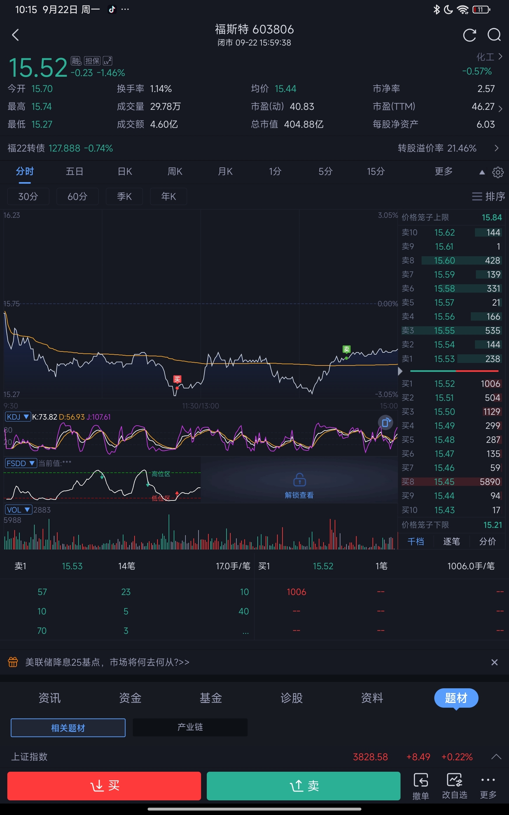Select the 30分 period button
This screenshot has width=509, height=815.
[28, 196]
